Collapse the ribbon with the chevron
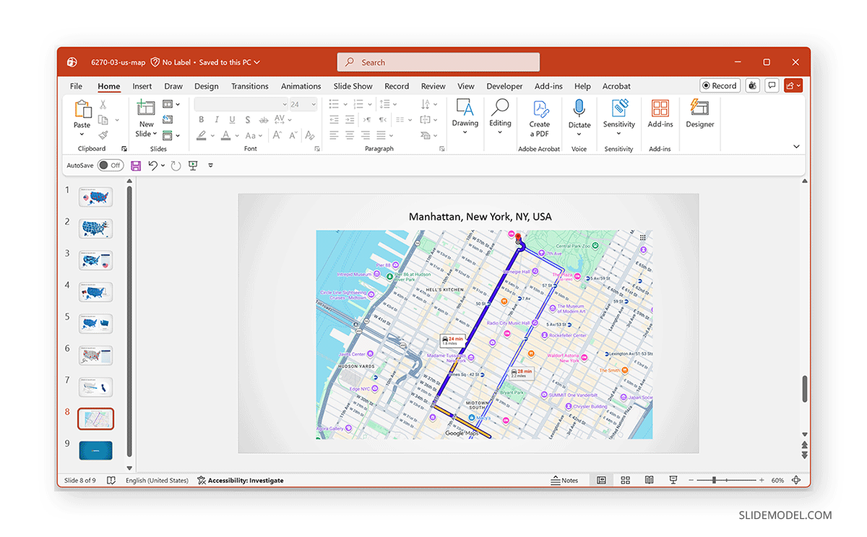The image size is (867, 537). (796, 147)
